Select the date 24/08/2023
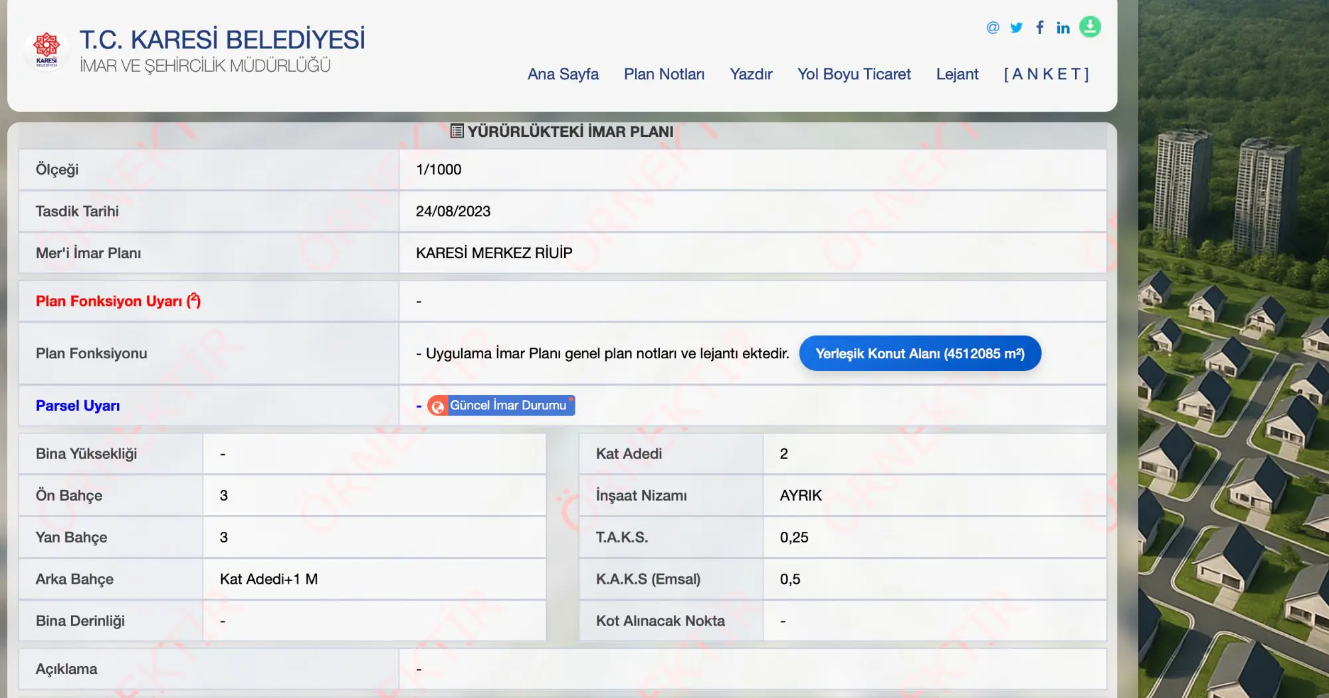The image size is (1329, 698). click(453, 211)
